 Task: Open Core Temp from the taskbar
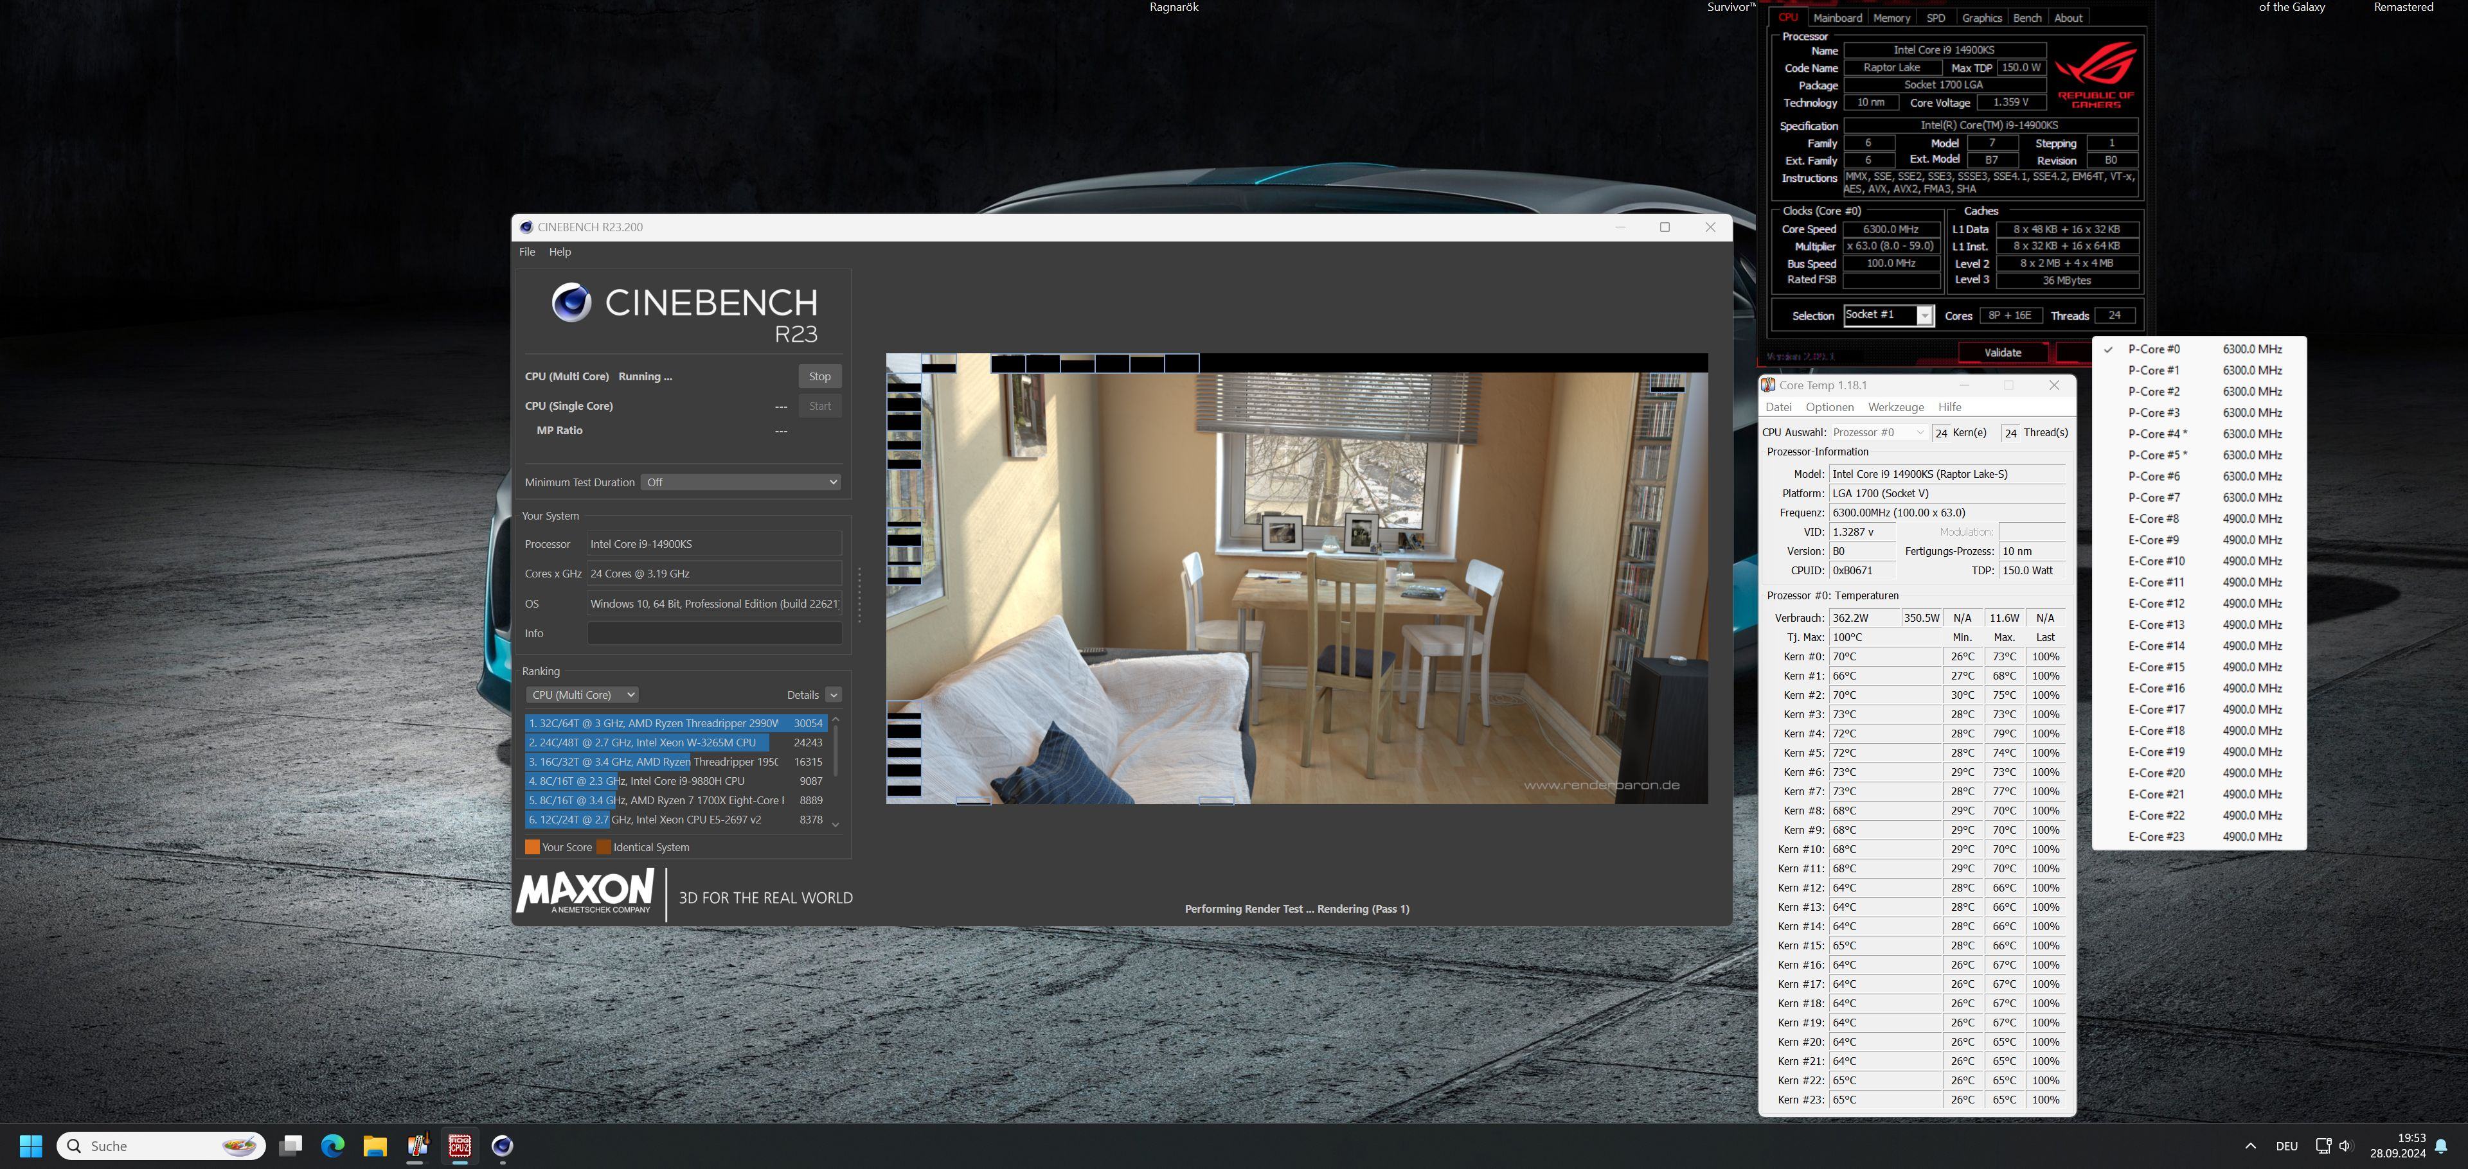pyautogui.click(x=416, y=1145)
